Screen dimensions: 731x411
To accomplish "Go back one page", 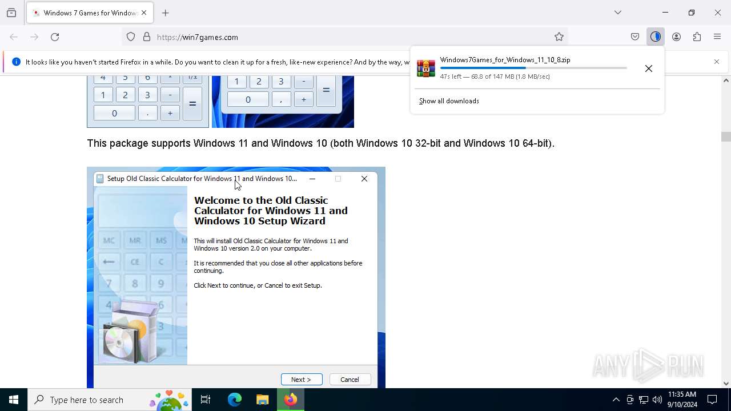I will point(14,37).
